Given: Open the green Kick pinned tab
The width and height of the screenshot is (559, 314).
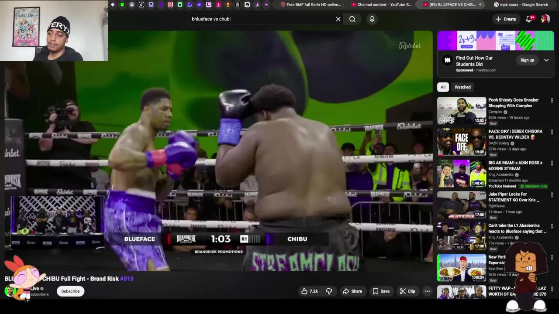Looking at the screenshot, I should [122, 5].
